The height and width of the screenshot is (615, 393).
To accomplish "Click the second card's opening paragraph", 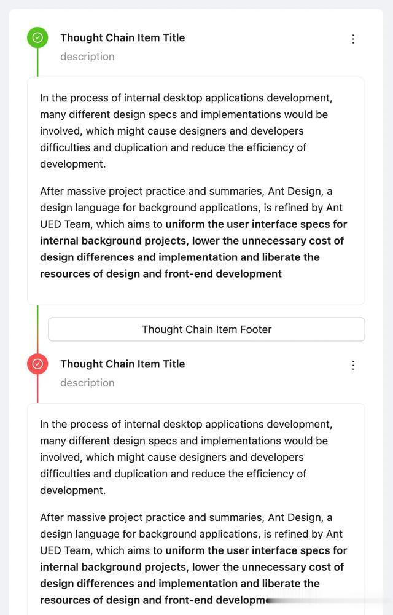I will [x=186, y=457].
